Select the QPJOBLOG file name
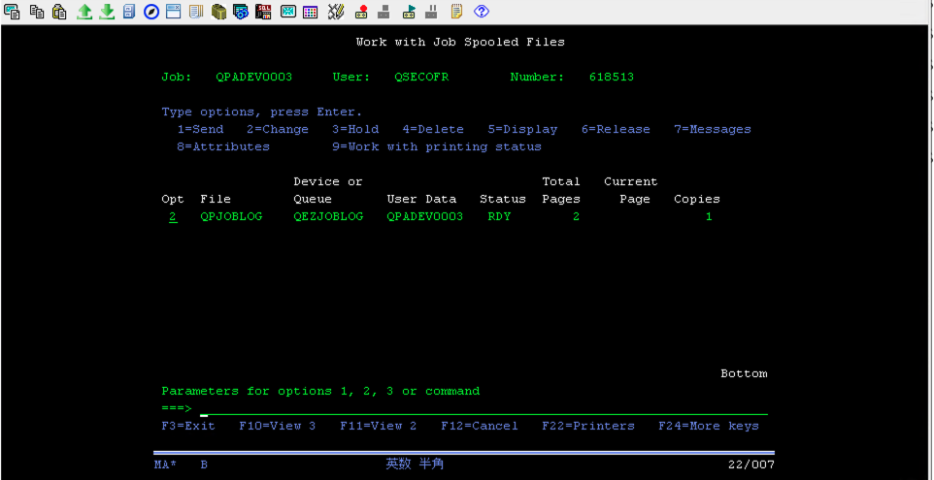This screenshot has width=934, height=480. [x=231, y=216]
